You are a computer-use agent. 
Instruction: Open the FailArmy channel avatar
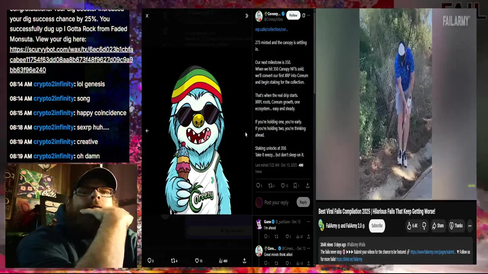point(321,226)
